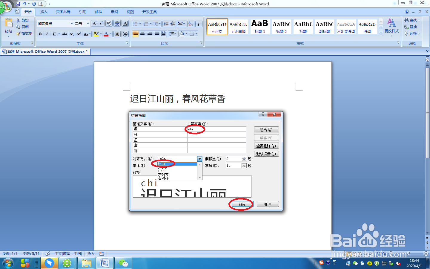Click the 默认读音(D) button

[x=266, y=154]
